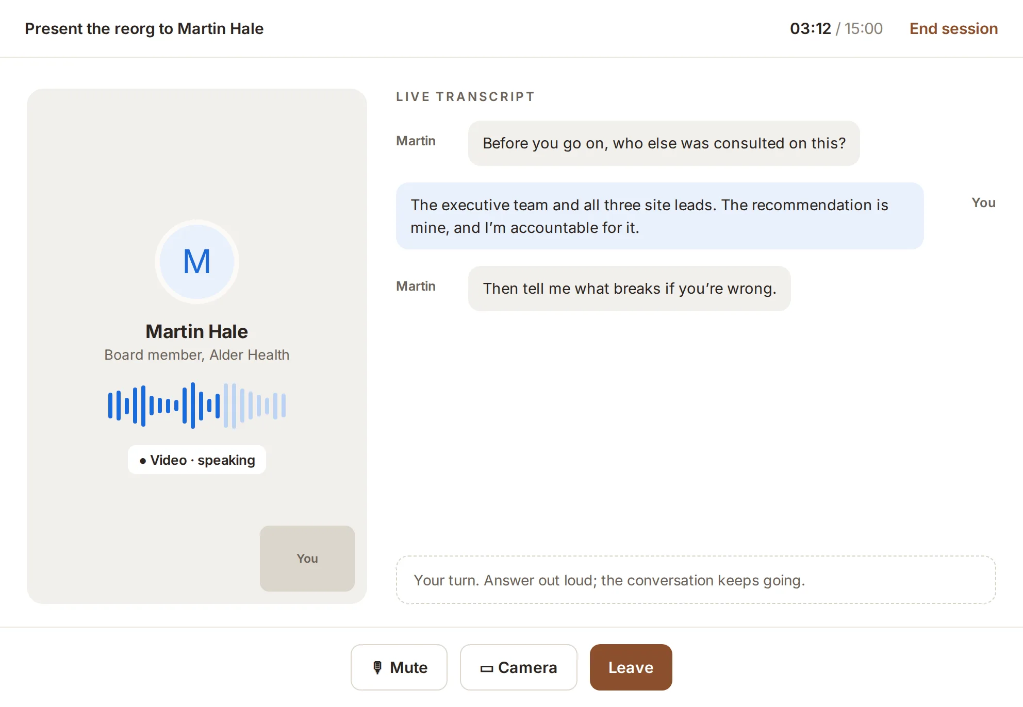The height and width of the screenshot is (707, 1023).
Task: Click the 15:00 total session duration
Action: [x=863, y=28]
